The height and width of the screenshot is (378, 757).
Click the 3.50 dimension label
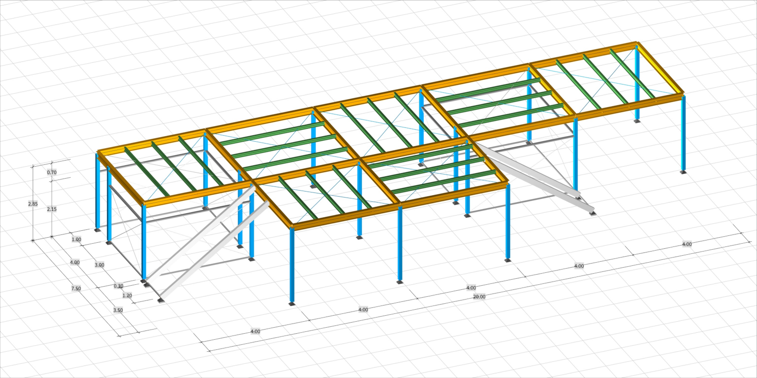pyautogui.click(x=118, y=310)
